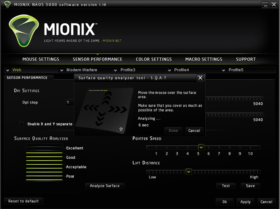This screenshot has height=209, width=280.
Task: Click the Mionix shield logo
Action: 24,31
